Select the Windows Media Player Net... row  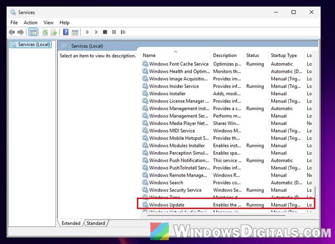227,123
